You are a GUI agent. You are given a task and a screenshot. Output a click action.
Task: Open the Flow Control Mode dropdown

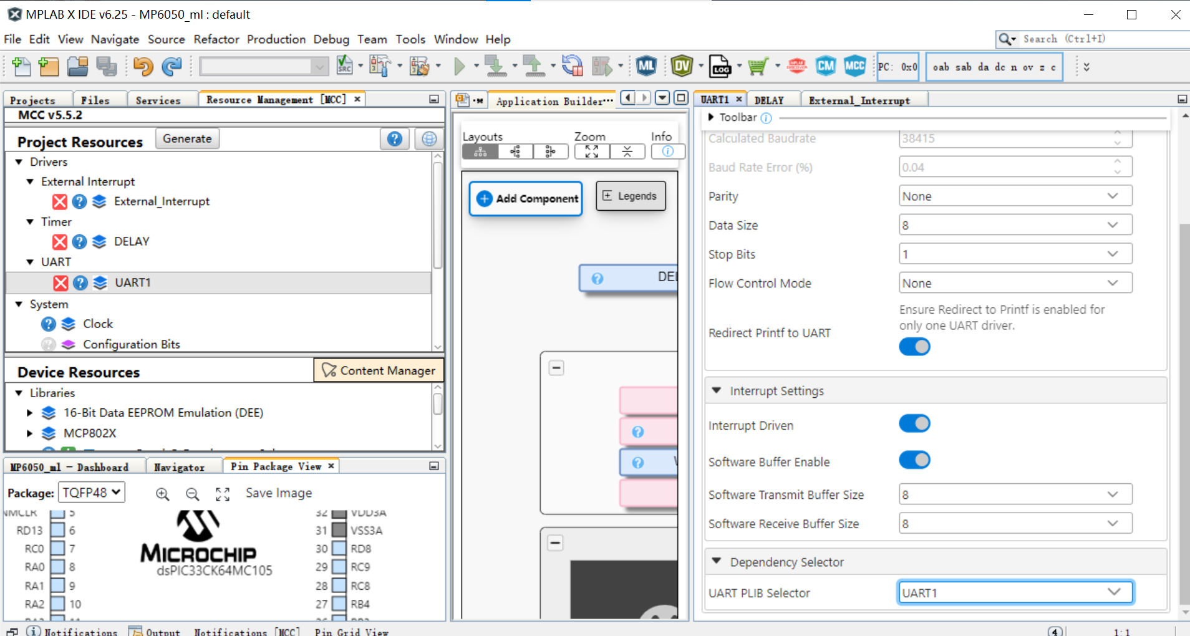1015,283
